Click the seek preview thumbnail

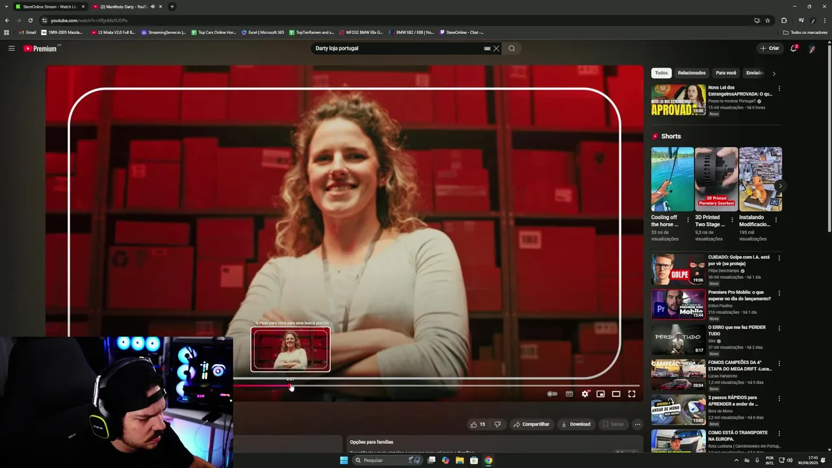291,349
